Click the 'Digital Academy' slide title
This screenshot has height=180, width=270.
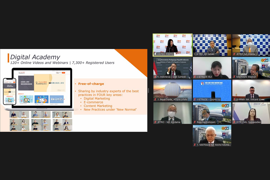[x=35, y=57]
